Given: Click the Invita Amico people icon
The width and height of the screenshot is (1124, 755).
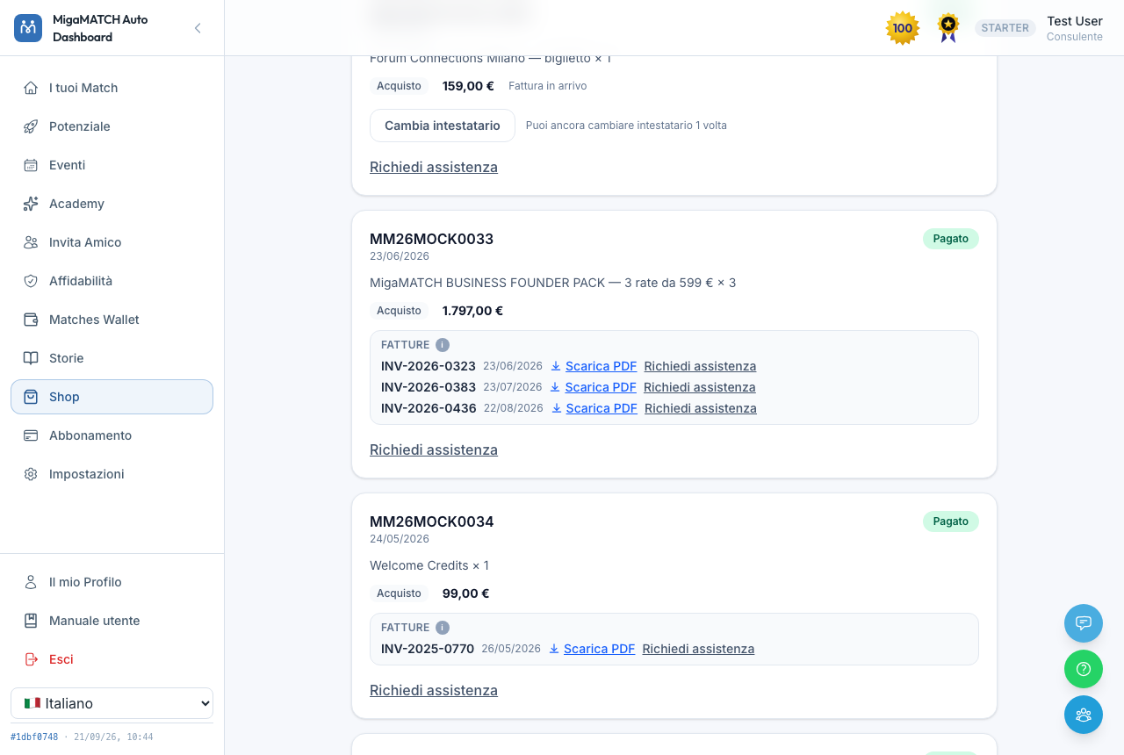Looking at the screenshot, I should pos(31,242).
